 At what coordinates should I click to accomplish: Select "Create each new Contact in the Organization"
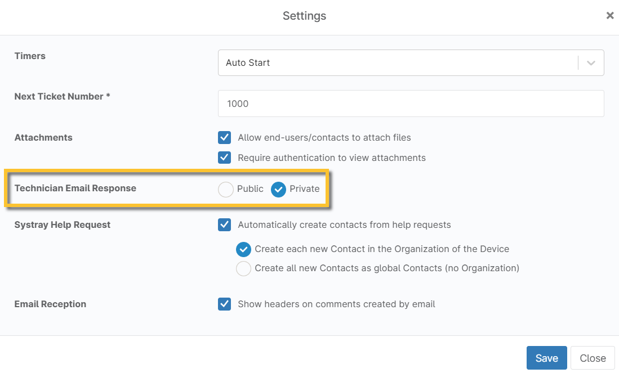tap(243, 249)
